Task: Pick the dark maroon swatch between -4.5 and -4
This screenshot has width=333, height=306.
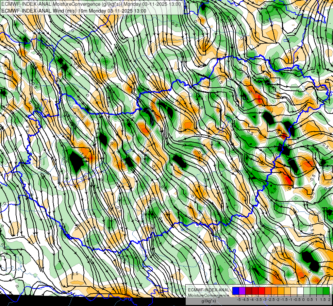Action: coord(249,291)
